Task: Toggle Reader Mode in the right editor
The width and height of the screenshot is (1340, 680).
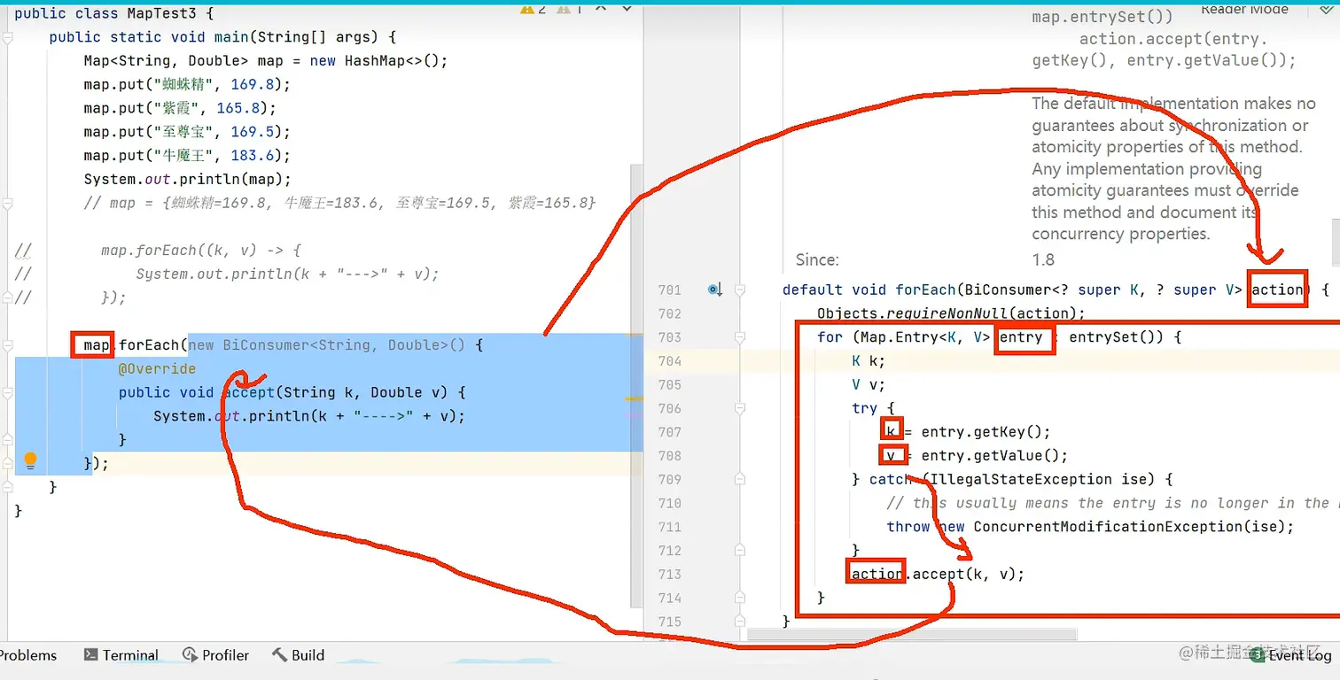Action: [1243, 9]
